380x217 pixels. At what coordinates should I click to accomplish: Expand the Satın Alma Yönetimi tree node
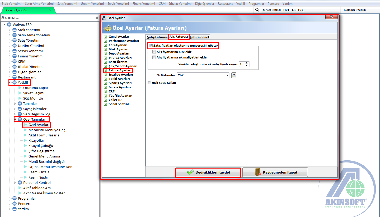10,35
